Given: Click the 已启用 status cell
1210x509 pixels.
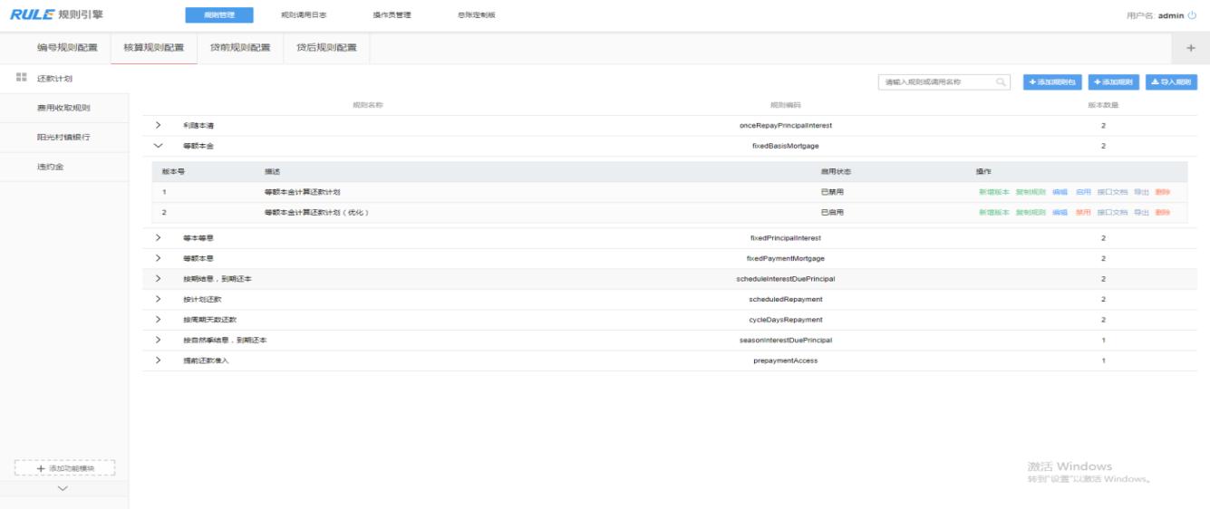Looking at the screenshot, I should (831, 212).
